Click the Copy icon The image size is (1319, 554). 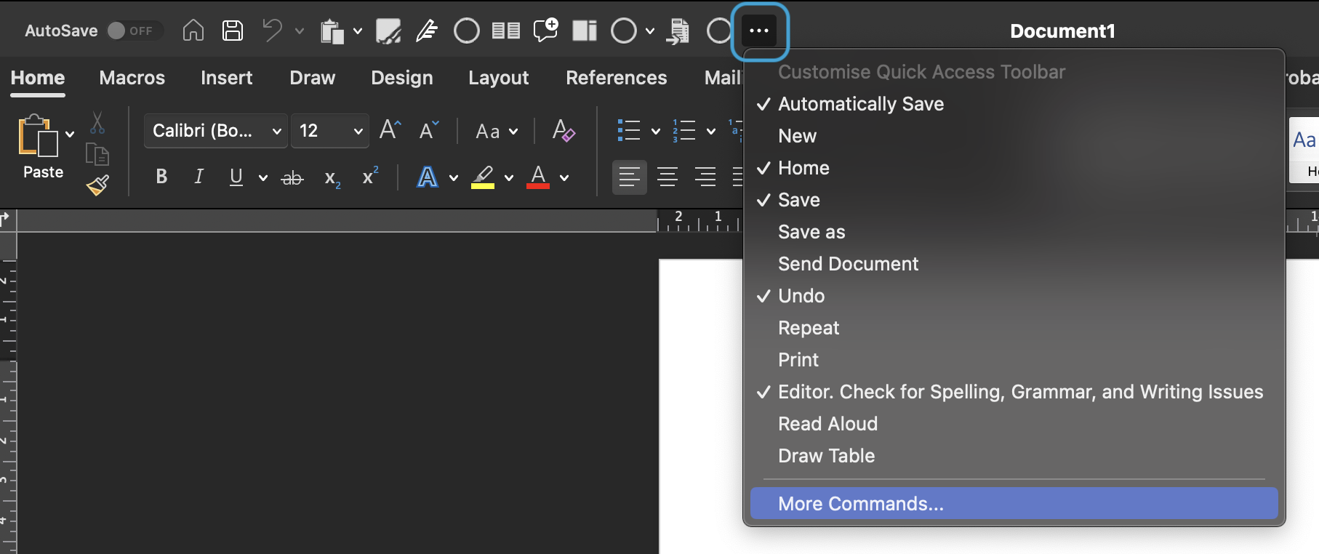(97, 154)
